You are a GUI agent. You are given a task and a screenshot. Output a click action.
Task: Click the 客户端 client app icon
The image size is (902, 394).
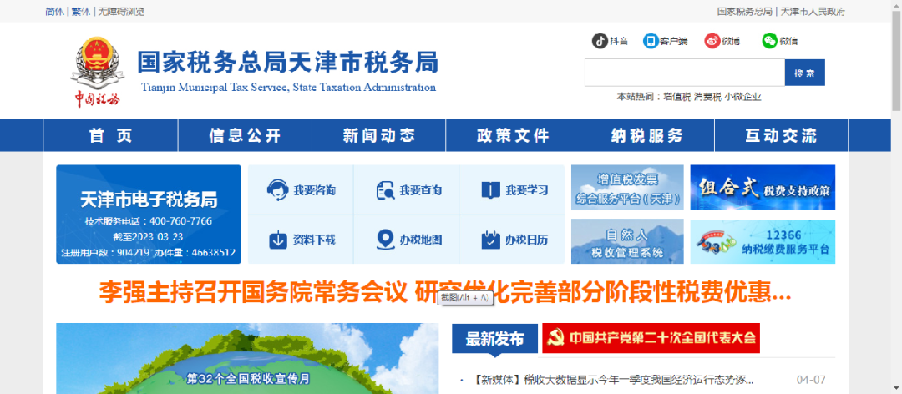click(x=651, y=41)
